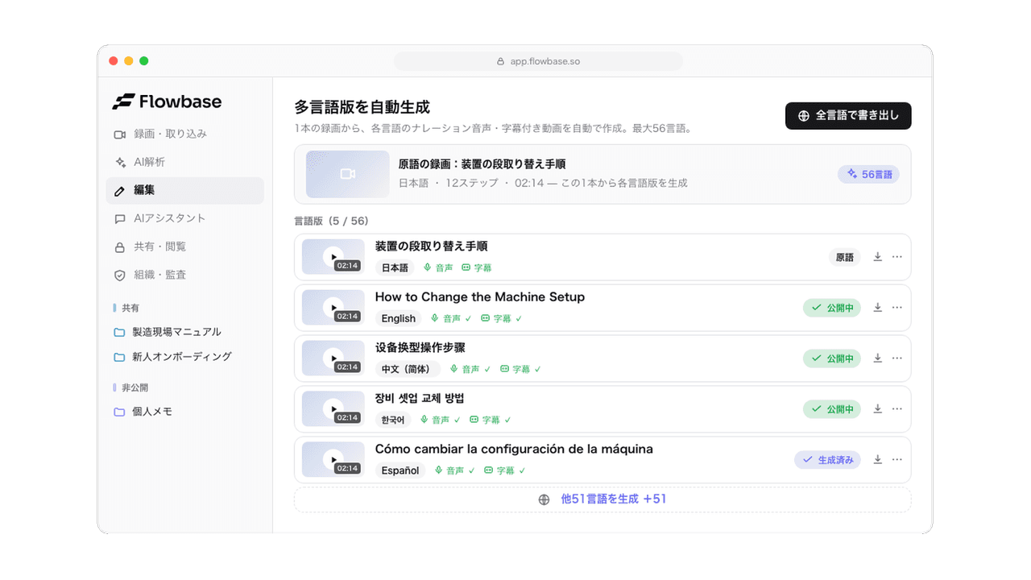Click 公開中 status on English row

pyautogui.click(x=832, y=308)
